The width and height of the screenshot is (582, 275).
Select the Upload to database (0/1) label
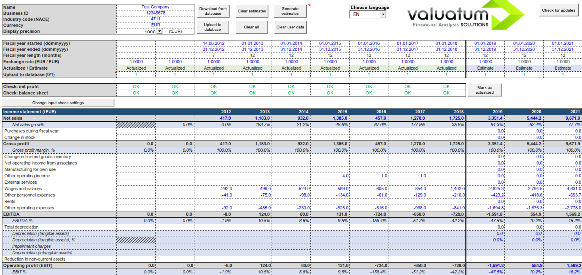(x=28, y=74)
